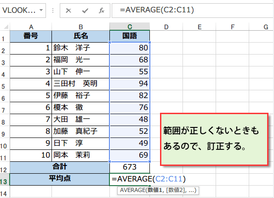Click score cell containing 94

point(130,84)
